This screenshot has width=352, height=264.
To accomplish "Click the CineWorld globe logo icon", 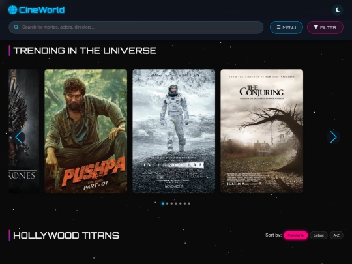I will click(x=12, y=10).
